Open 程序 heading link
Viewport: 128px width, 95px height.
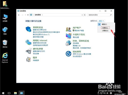35,58
